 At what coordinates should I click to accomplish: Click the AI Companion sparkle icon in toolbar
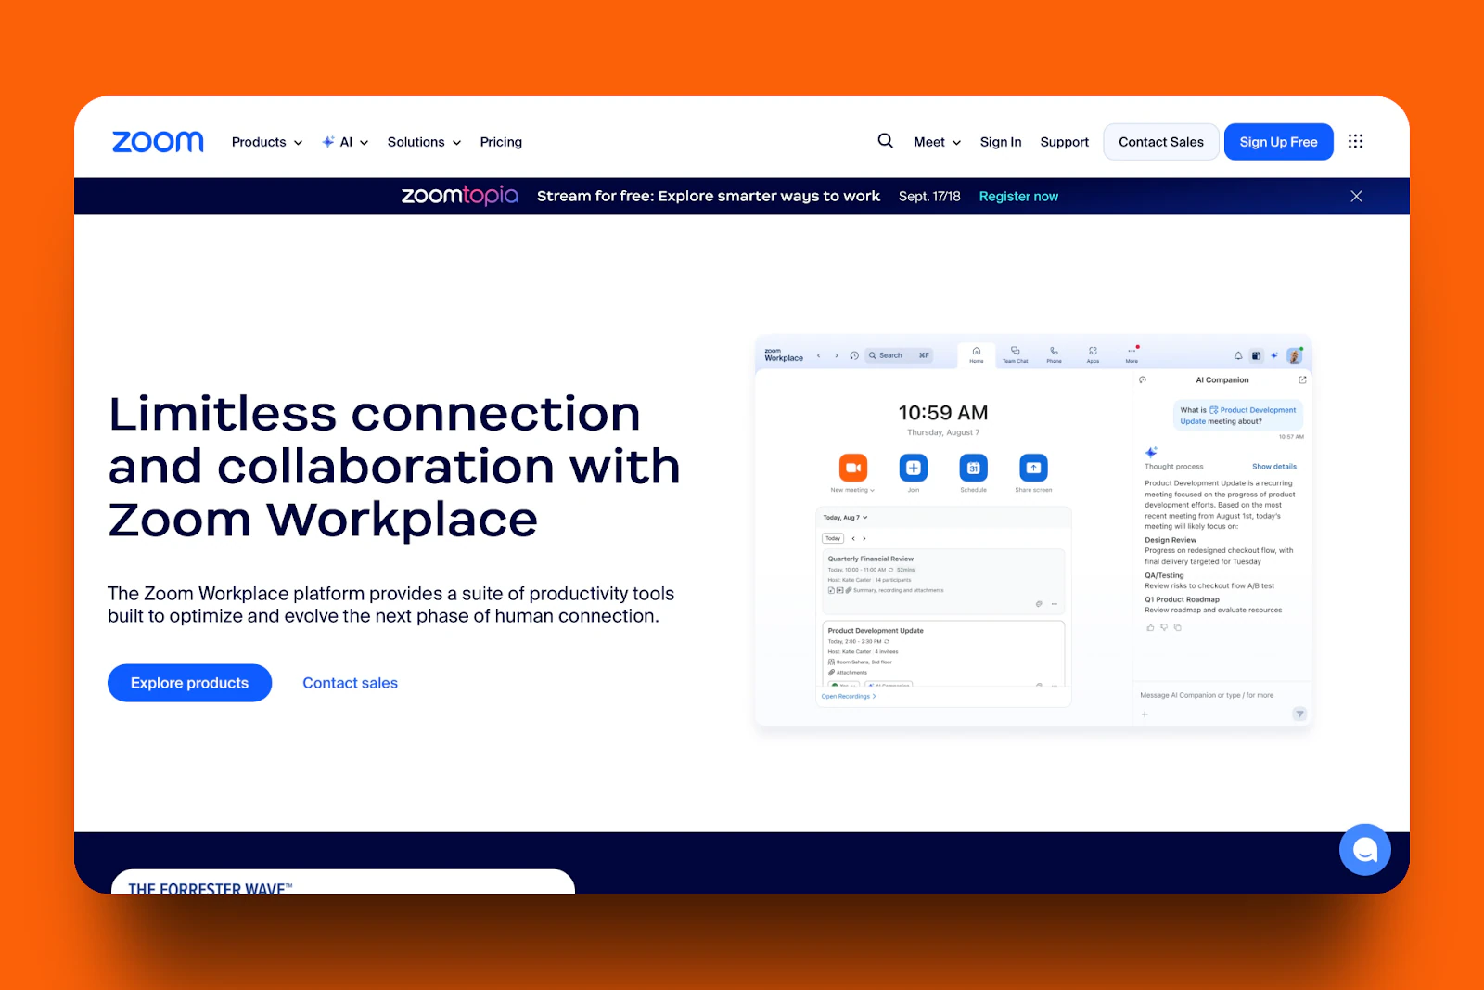click(x=1274, y=355)
